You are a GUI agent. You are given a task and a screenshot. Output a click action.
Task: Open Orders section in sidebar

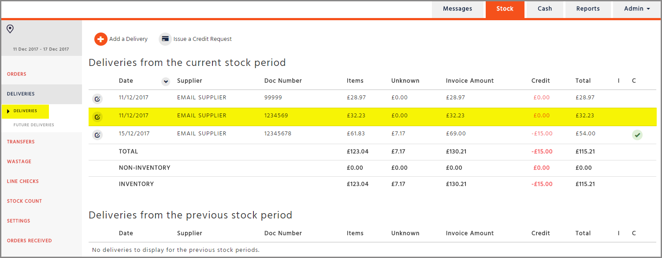pyautogui.click(x=17, y=74)
